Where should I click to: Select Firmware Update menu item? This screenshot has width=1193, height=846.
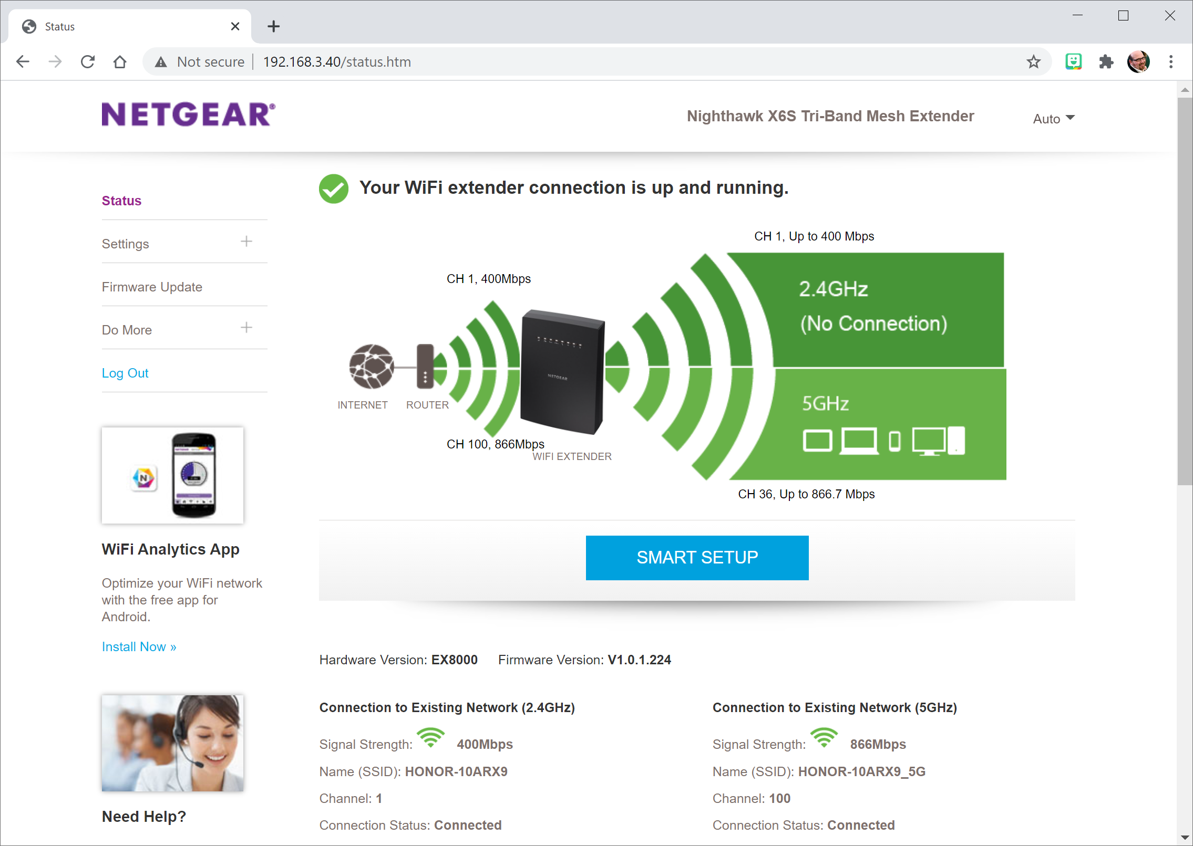pyautogui.click(x=151, y=286)
